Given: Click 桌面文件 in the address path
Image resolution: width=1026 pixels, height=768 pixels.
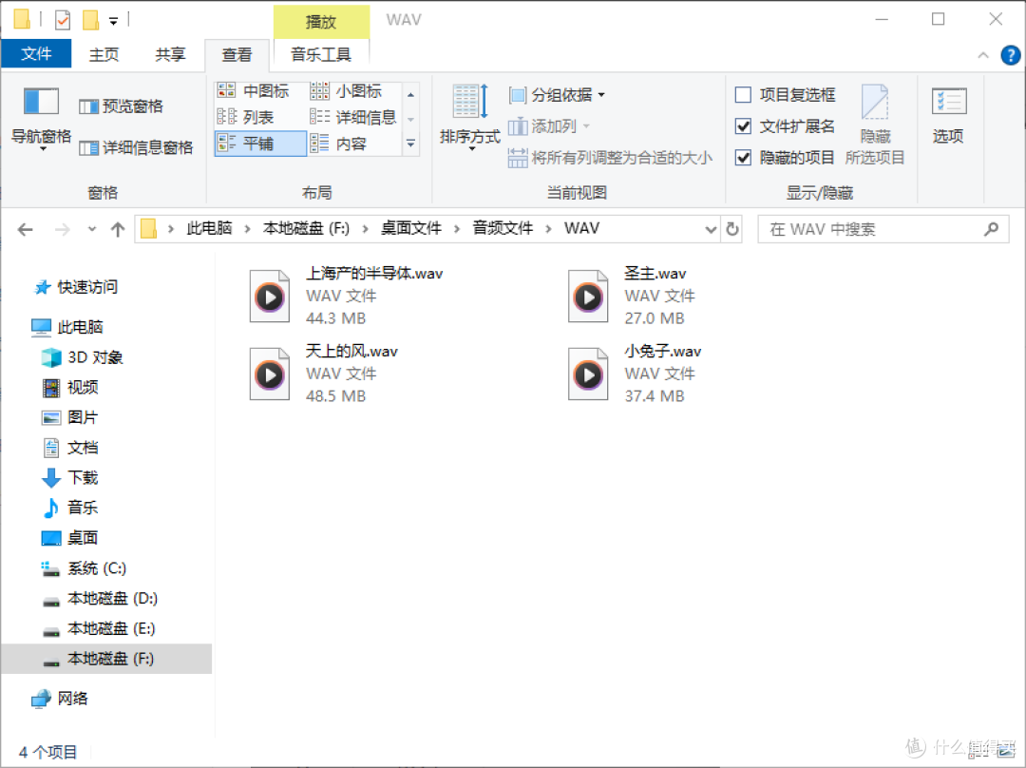Looking at the screenshot, I should click(411, 228).
